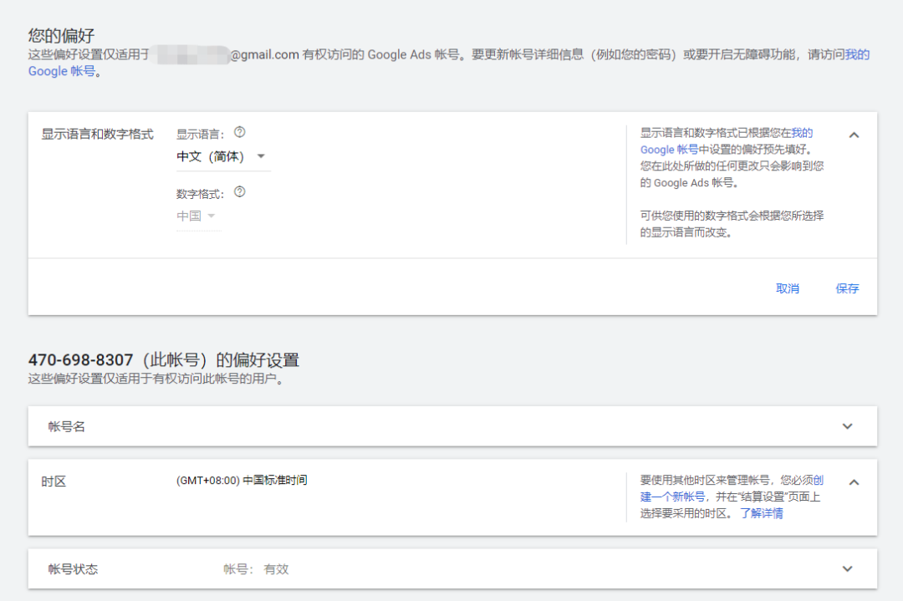The image size is (903, 601).
Task: Collapse the 显示语言和数字格式 panel via the chevron
Action: (854, 134)
